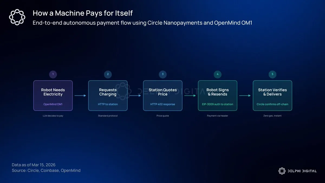Click the "Source: Circle, Coinbase, OpenMind" text

[x=46, y=171]
